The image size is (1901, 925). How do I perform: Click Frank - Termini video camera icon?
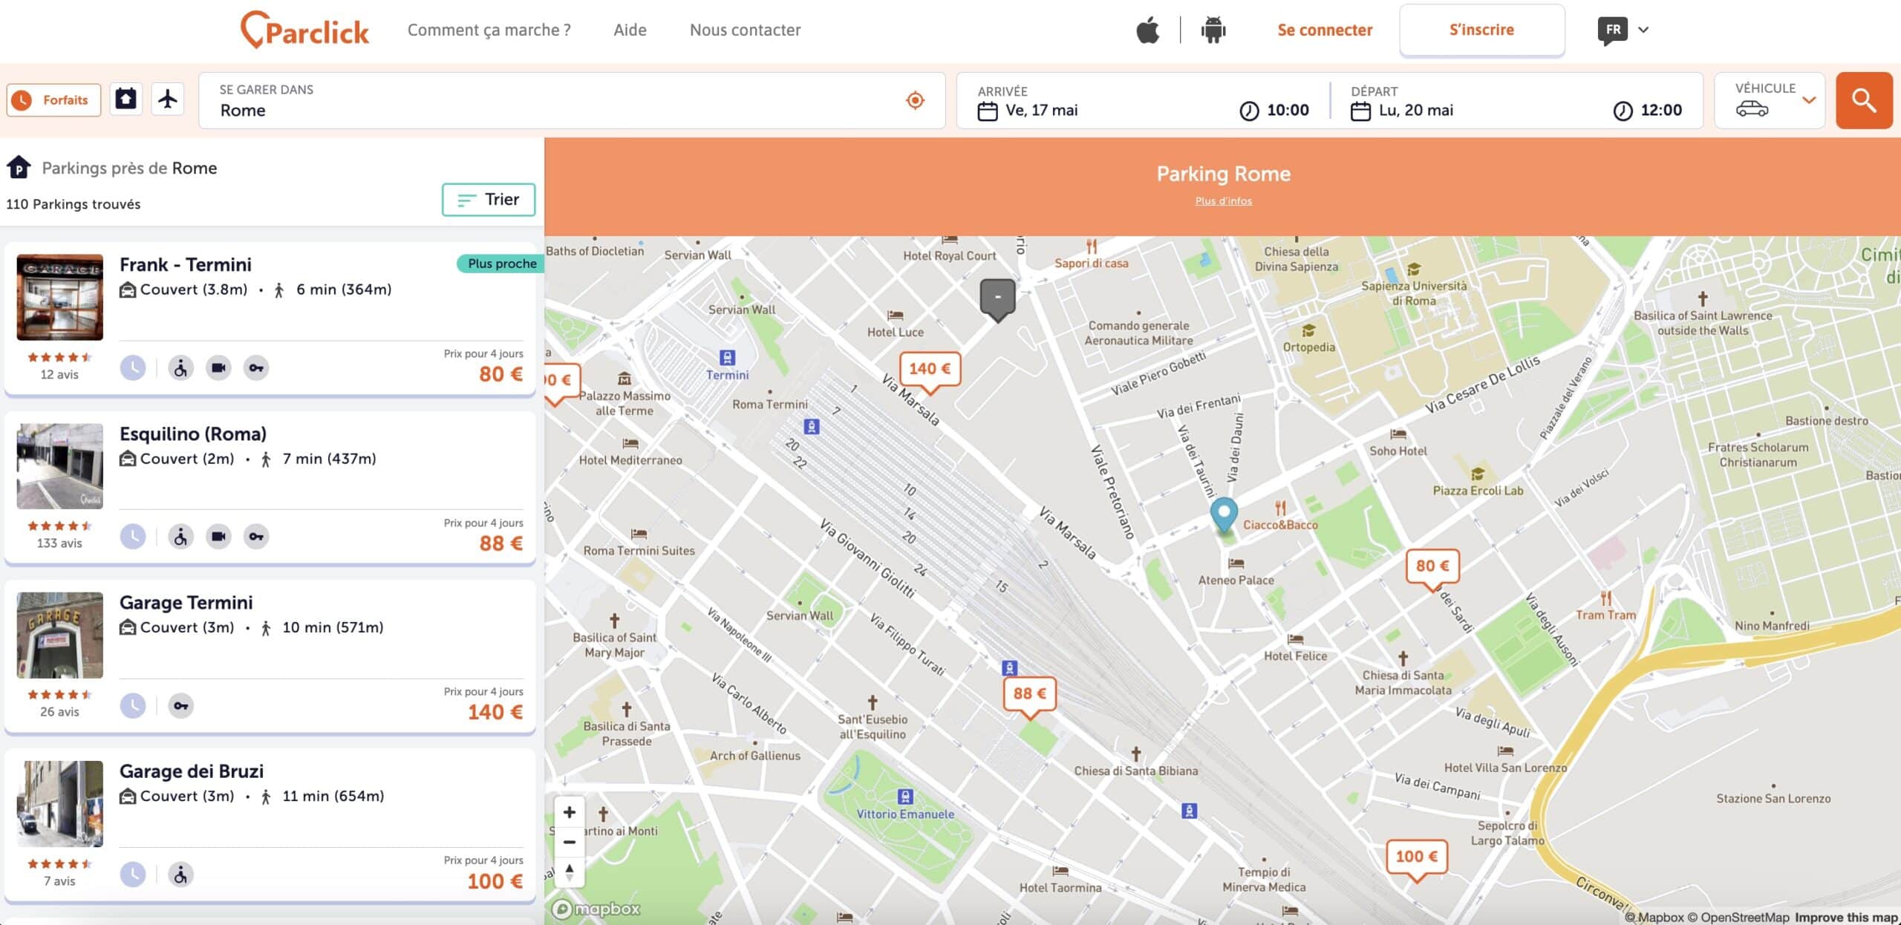pos(218,368)
